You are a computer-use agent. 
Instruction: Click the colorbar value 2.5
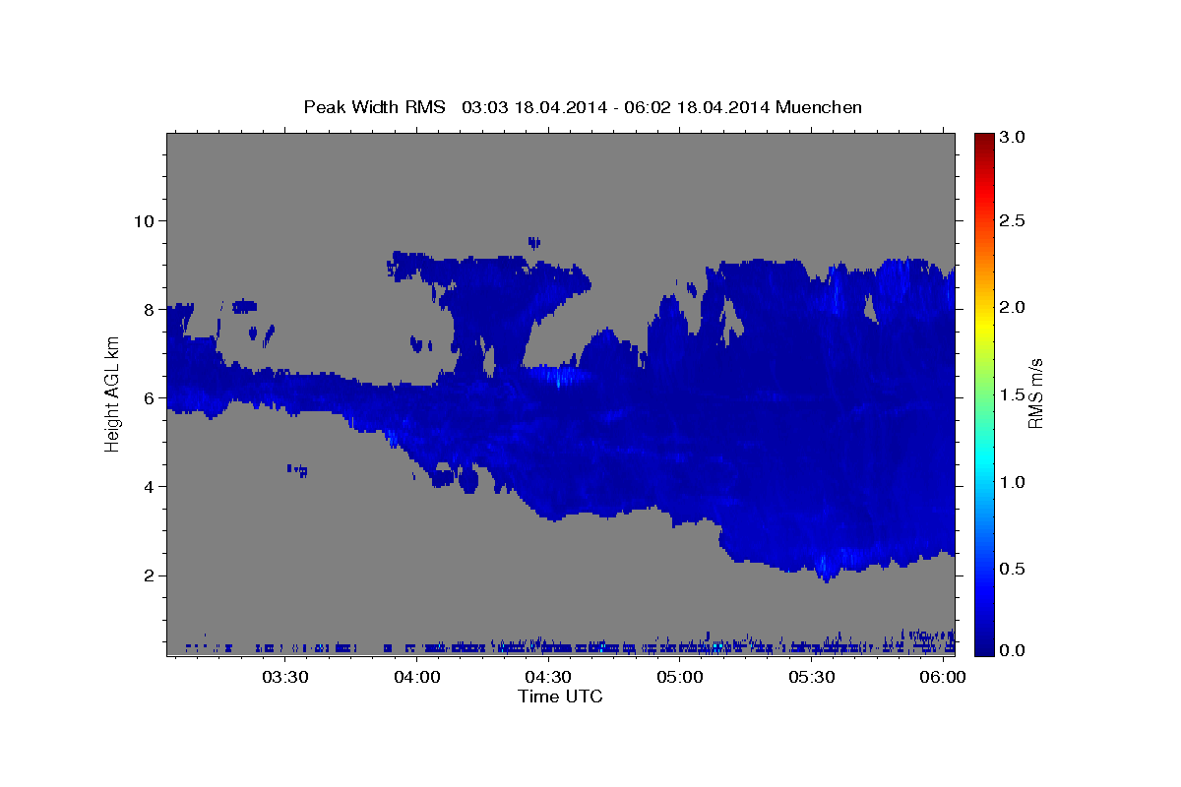1014,220
